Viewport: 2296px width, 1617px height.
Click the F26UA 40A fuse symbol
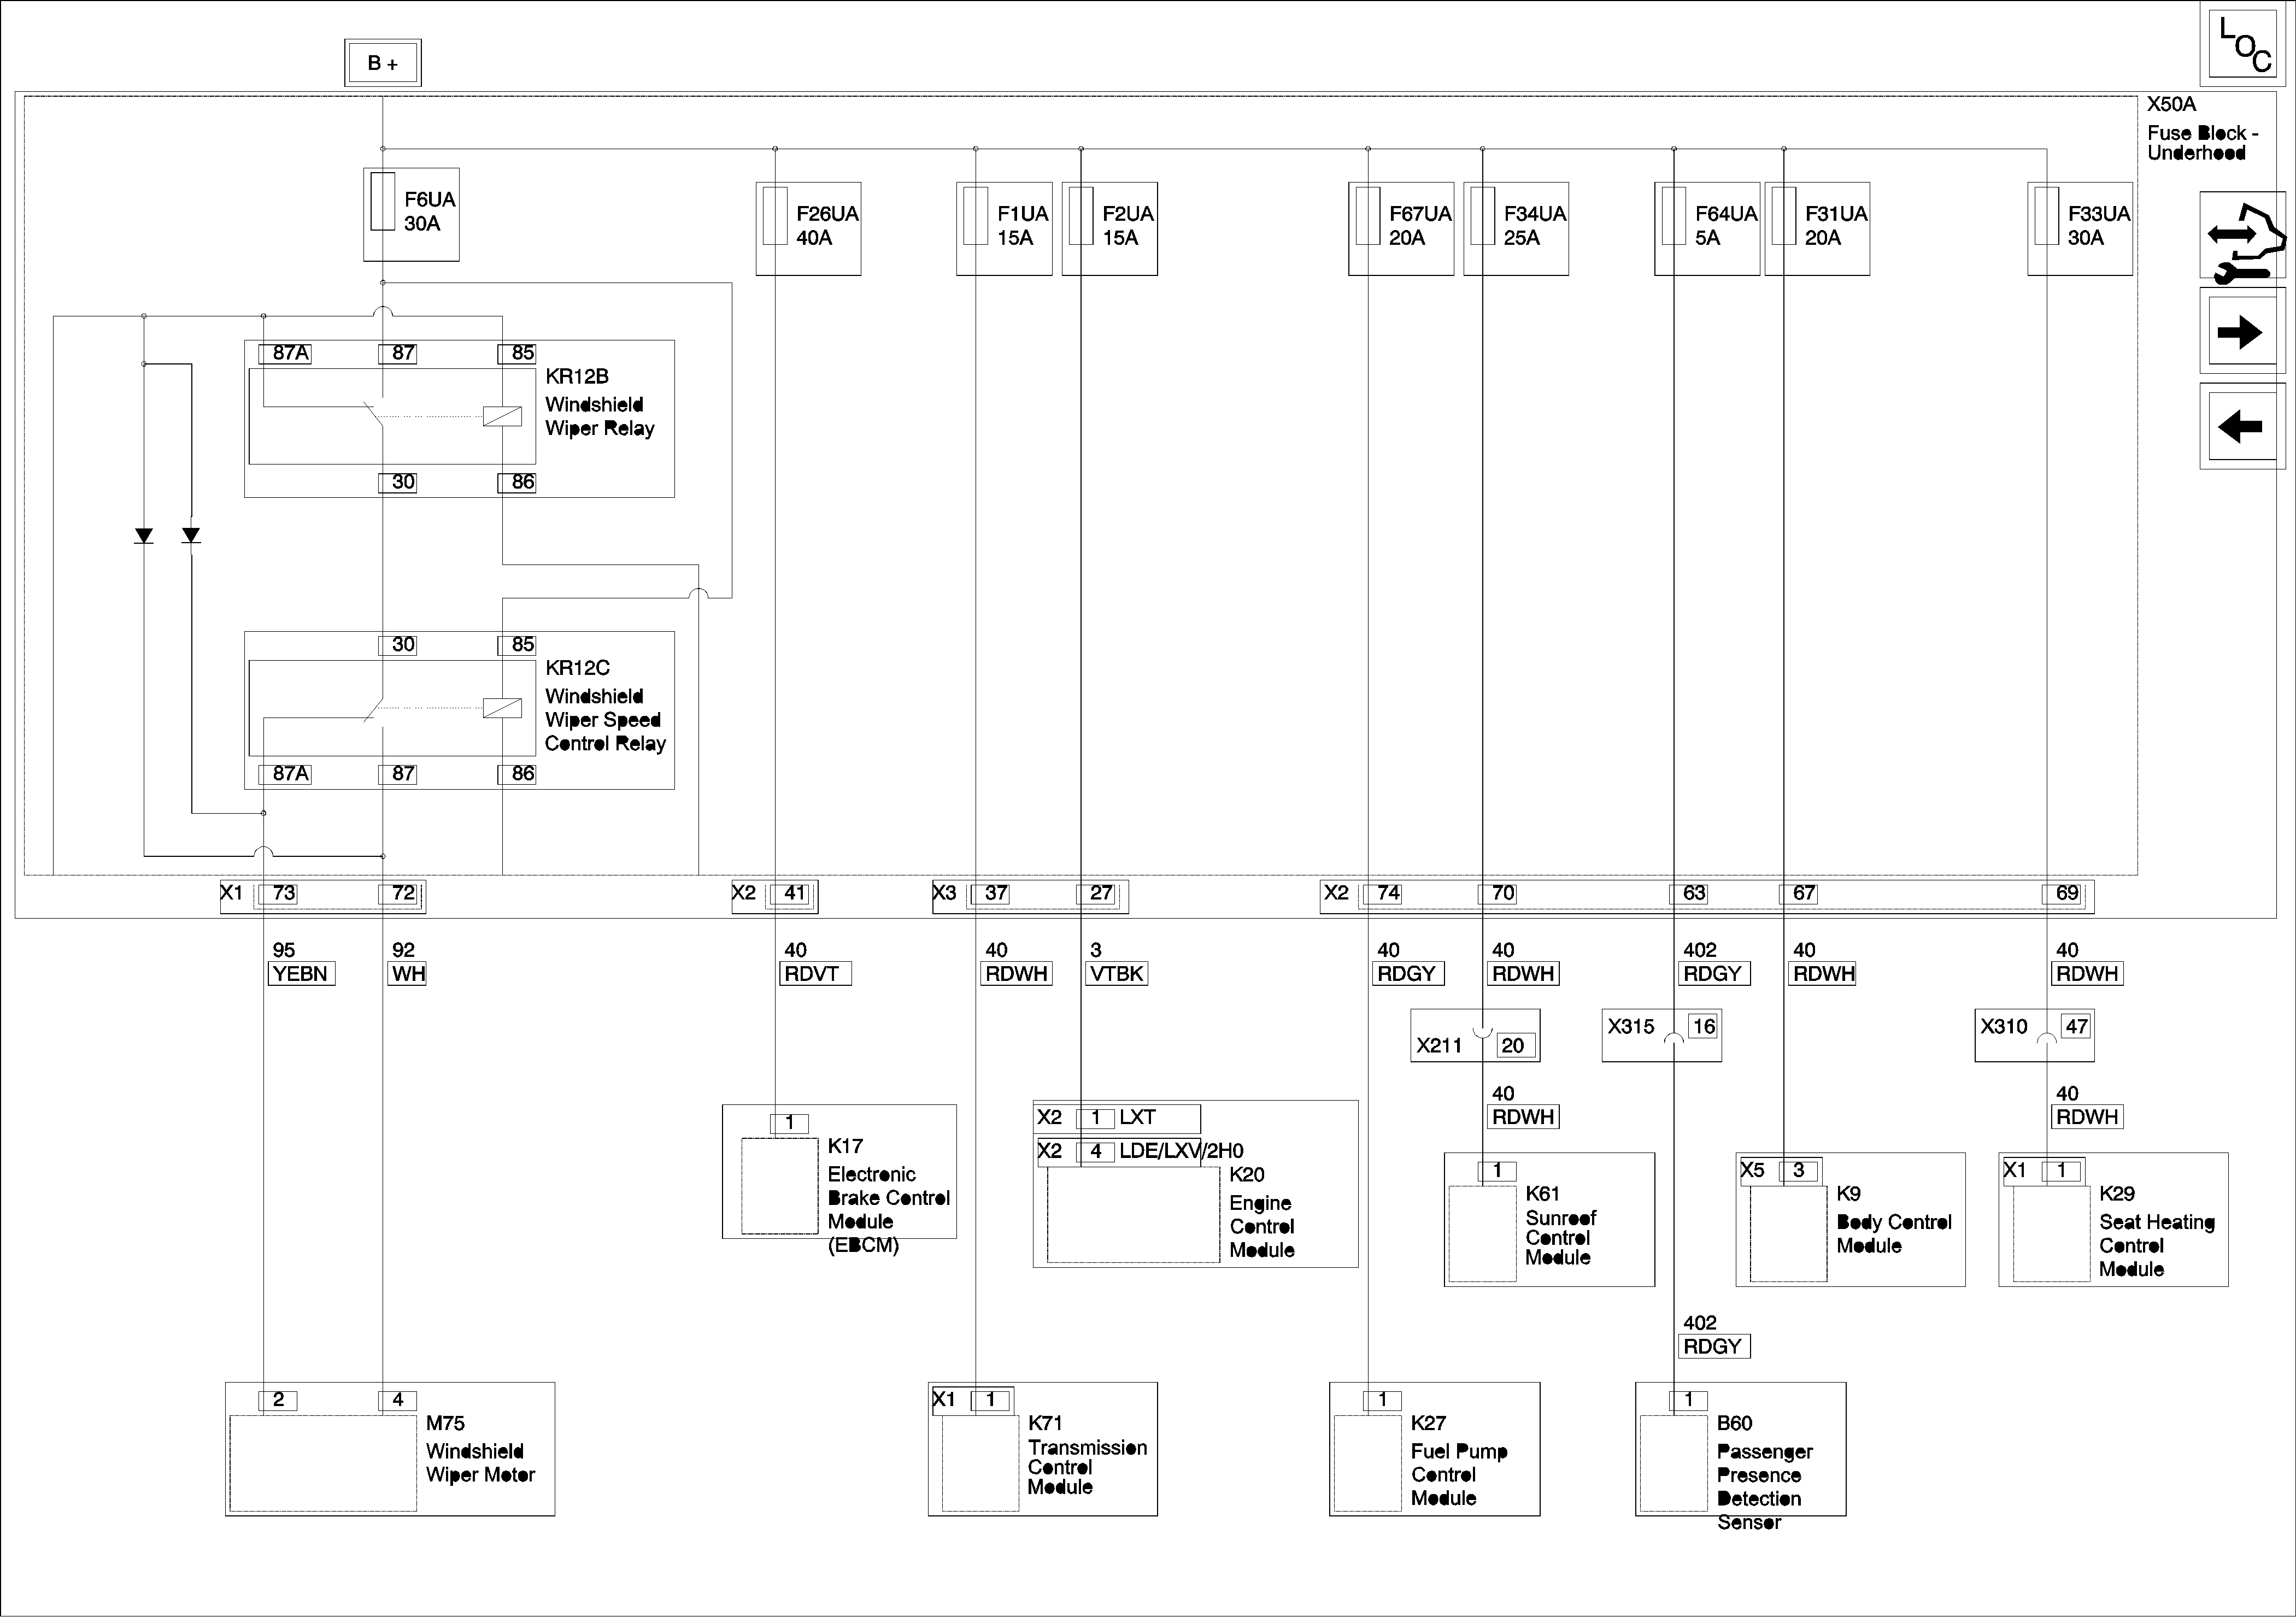click(x=775, y=215)
